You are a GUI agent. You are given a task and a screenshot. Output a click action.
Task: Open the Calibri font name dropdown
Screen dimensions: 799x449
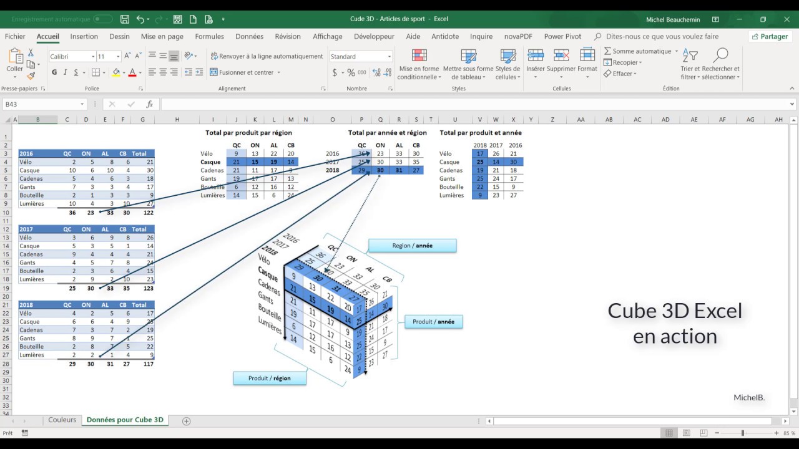click(93, 57)
